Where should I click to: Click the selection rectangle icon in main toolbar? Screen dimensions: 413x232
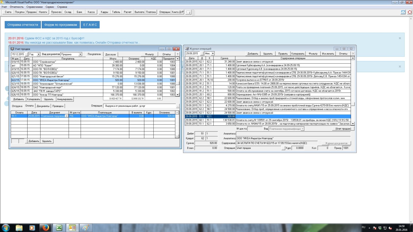tap(188, 12)
